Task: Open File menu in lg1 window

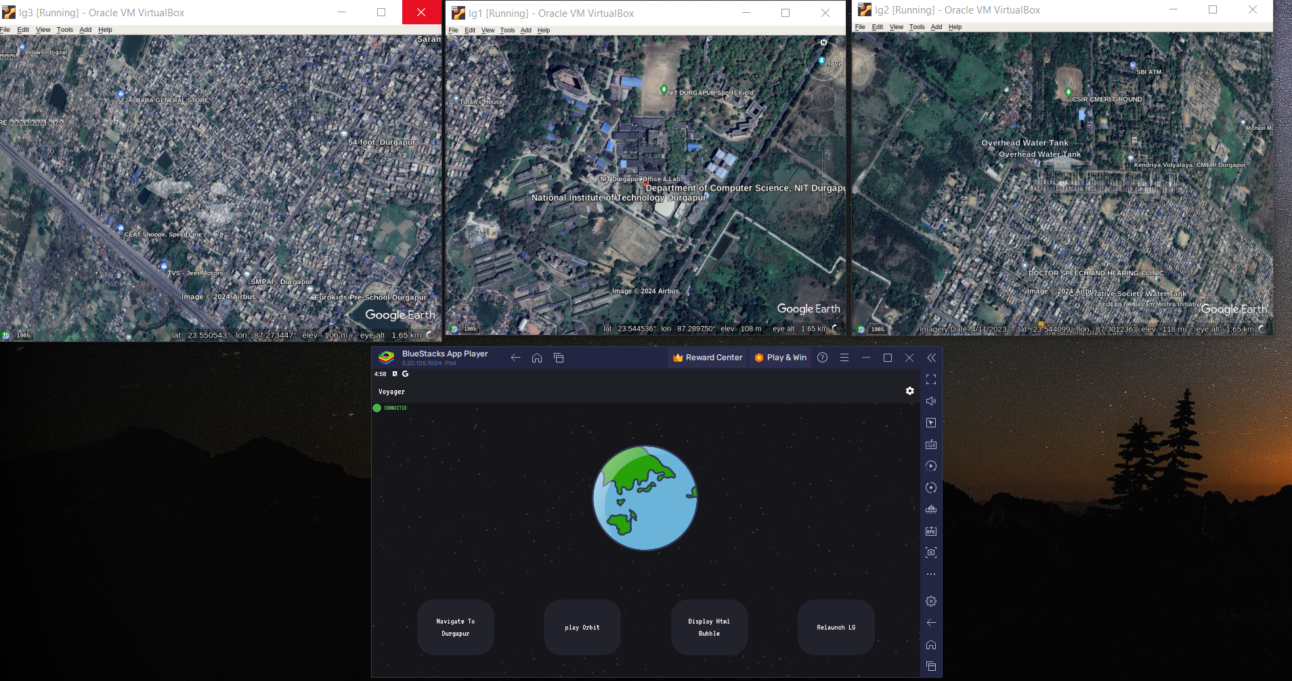Action: pyautogui.click(x=454, y=30)
